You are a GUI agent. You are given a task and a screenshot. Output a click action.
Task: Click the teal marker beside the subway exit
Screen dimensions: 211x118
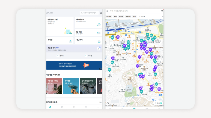[x=112, y=38]
